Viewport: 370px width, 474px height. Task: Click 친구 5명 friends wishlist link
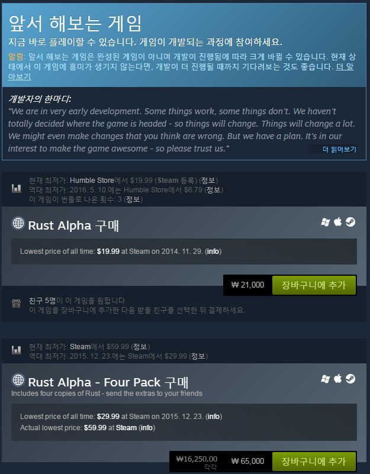point(42,301)
